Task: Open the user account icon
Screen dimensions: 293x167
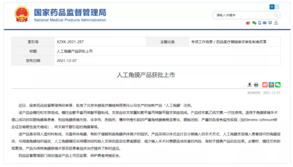Action: pos(276,23)
